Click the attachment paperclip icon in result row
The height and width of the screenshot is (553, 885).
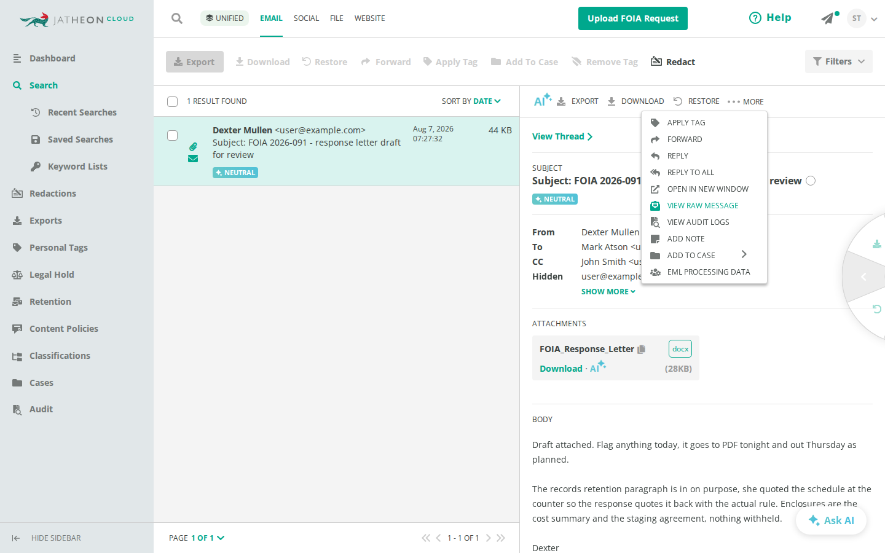coord(193,146)
